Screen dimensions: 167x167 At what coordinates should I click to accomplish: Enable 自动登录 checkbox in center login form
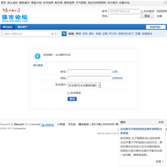68,93
